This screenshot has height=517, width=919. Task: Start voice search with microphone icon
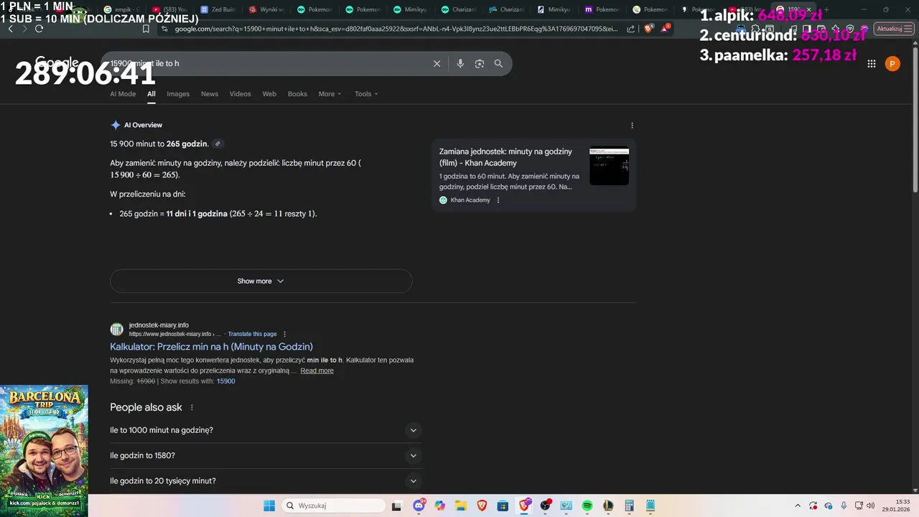tap(460, 63)
